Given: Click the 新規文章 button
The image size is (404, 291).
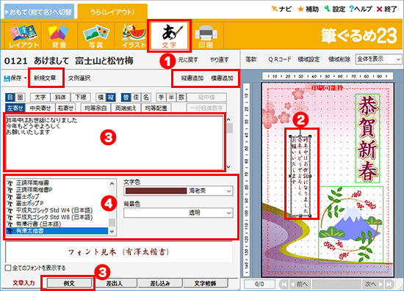Looking at the screenshot, I should click(x=45, y=78).
